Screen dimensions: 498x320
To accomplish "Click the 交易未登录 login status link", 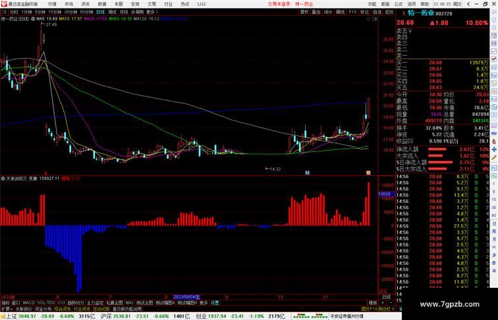I will (x=279, y=4).
